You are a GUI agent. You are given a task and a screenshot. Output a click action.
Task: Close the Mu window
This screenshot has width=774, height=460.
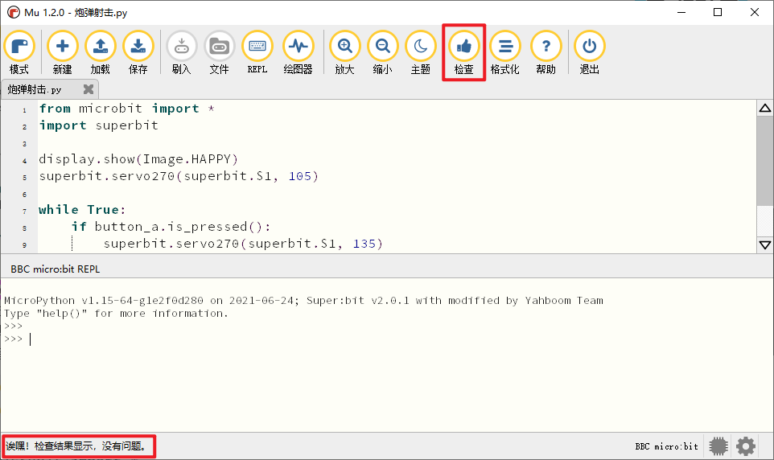pyautogui.click(x=755, y=12)
